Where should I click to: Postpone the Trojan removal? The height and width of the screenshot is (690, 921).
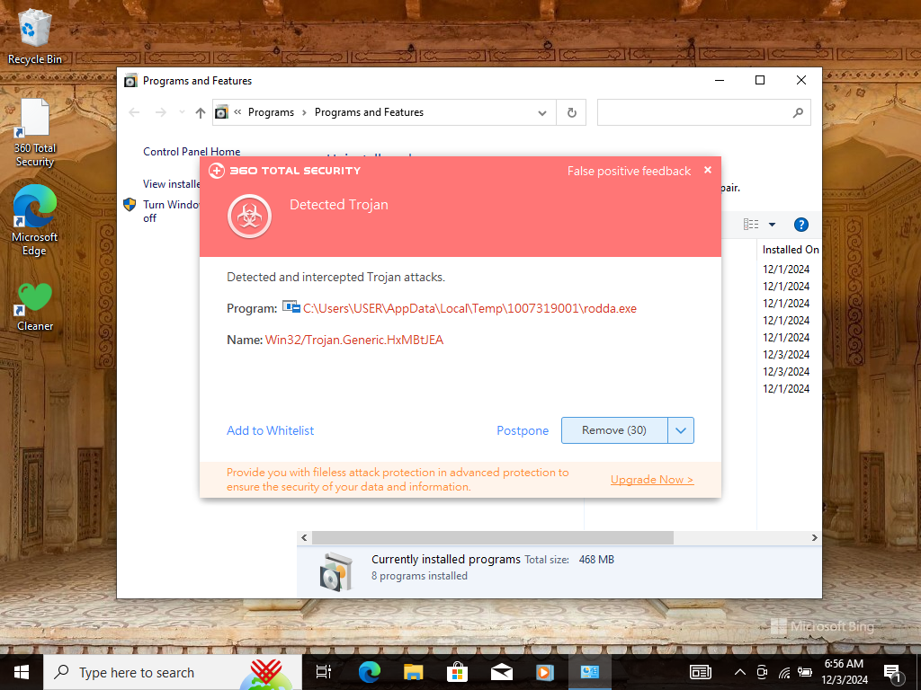pos(522,430)
